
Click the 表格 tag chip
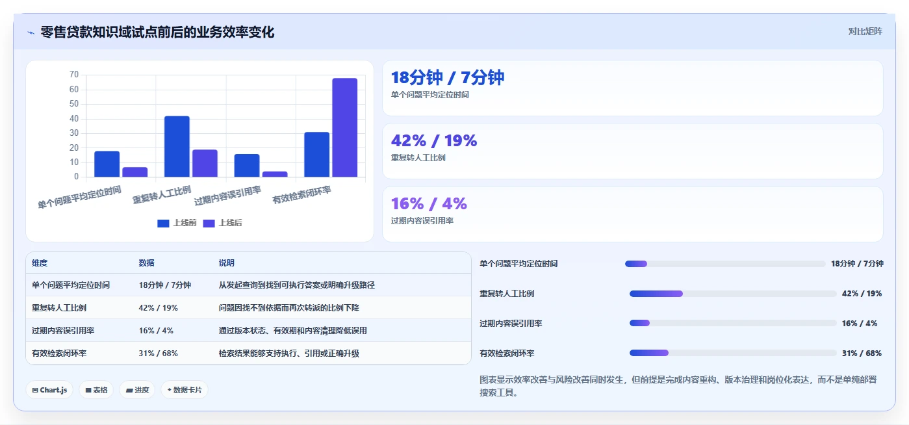pyautogui.click(x=96, y=390)
